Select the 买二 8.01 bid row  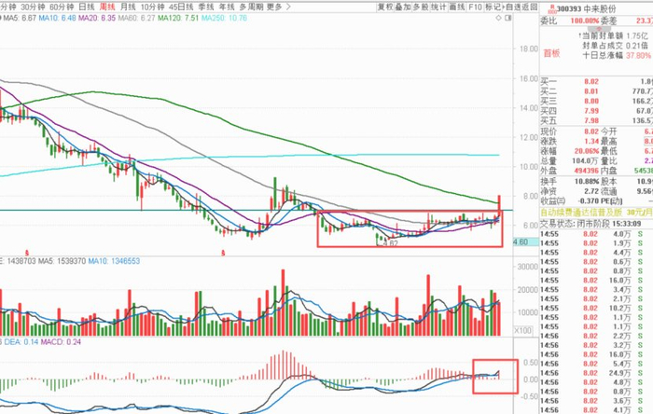[x=596, y=91]
